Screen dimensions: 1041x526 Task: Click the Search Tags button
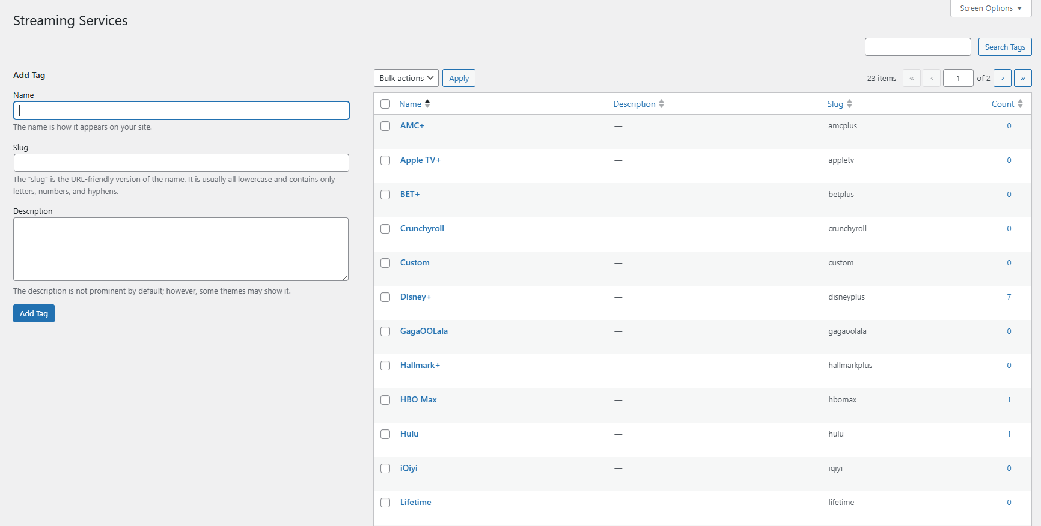[1004, 47]
